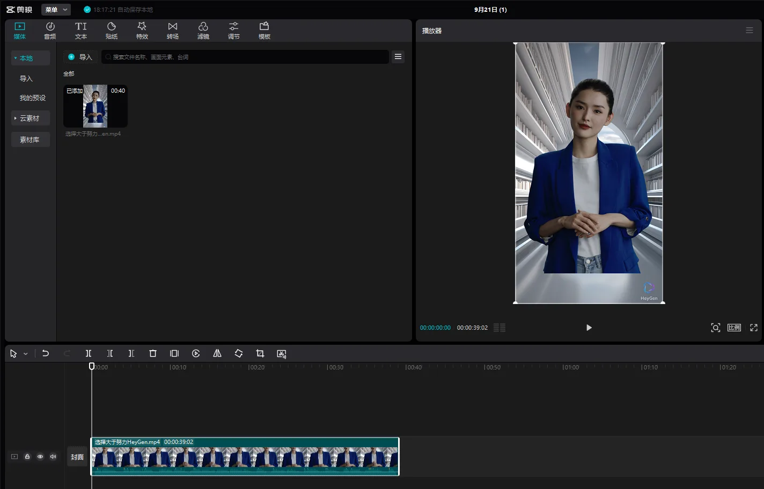Rotate the selected clip
This screenshot has height=489, width=764.
click(239, 353)
